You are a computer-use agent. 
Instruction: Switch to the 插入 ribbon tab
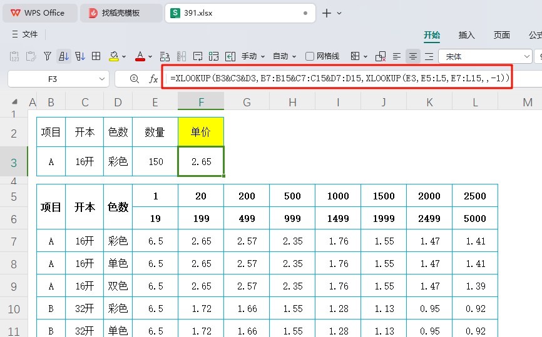click(466, 35)
